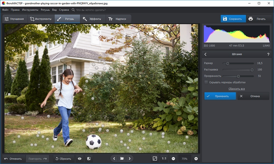Open the Инструменты menu in menu bar

coord(30,10)
